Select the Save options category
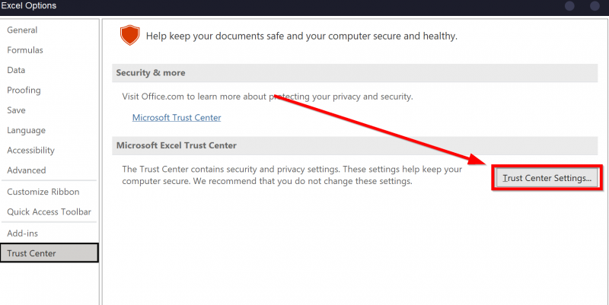The width and height of the screenshot is (609, 305). 16,110
